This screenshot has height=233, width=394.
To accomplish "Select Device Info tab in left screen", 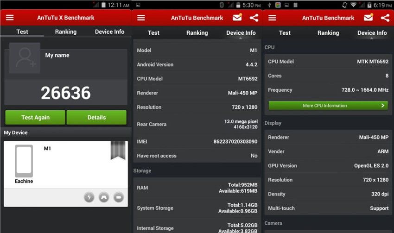I will tap(109, 31).
